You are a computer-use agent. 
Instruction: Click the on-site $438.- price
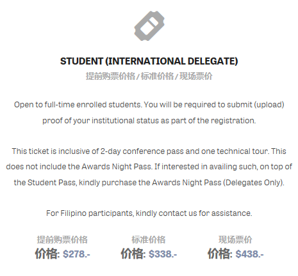click(249, 254)
